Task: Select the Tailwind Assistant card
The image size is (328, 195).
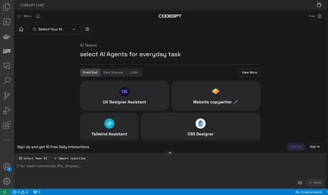Action: (x=109, y=127)
